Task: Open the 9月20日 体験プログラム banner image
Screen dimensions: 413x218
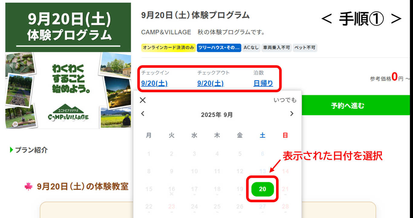Action: (x=68, y=66)
